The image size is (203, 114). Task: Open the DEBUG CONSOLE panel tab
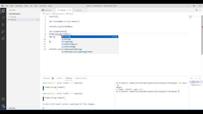click(x=81, y=78)
